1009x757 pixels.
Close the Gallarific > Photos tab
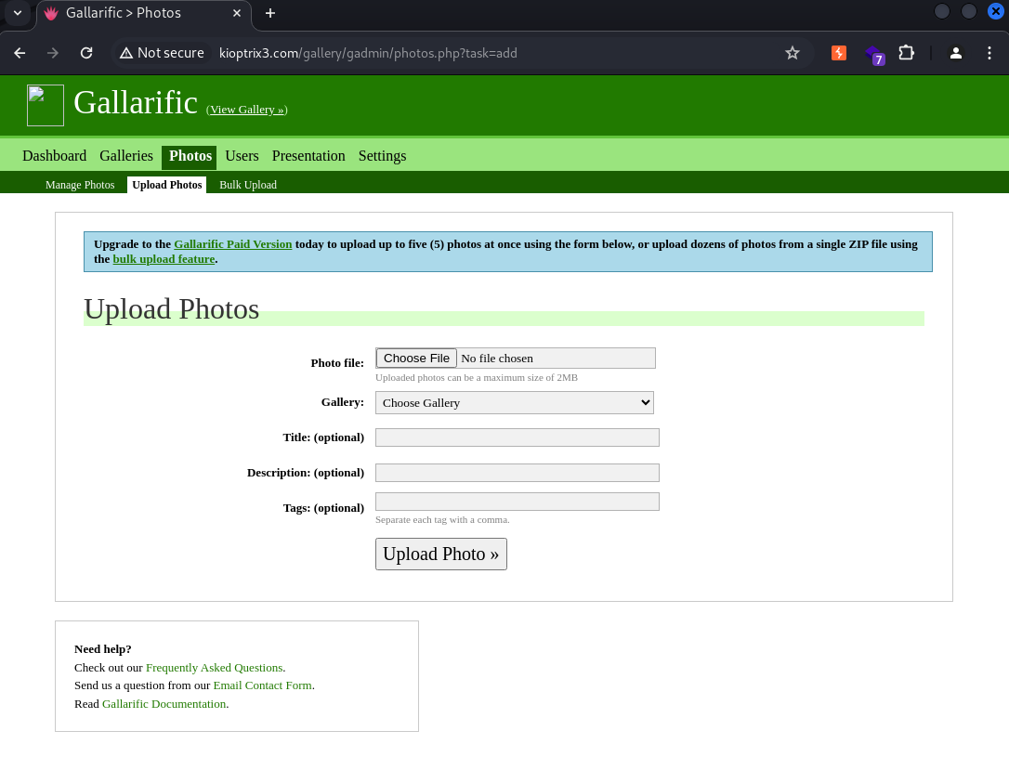click(x=237, y=13)
